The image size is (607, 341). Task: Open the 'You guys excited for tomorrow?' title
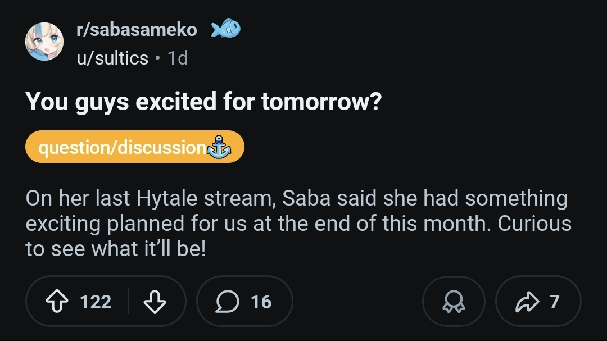(x=203, y=102)
